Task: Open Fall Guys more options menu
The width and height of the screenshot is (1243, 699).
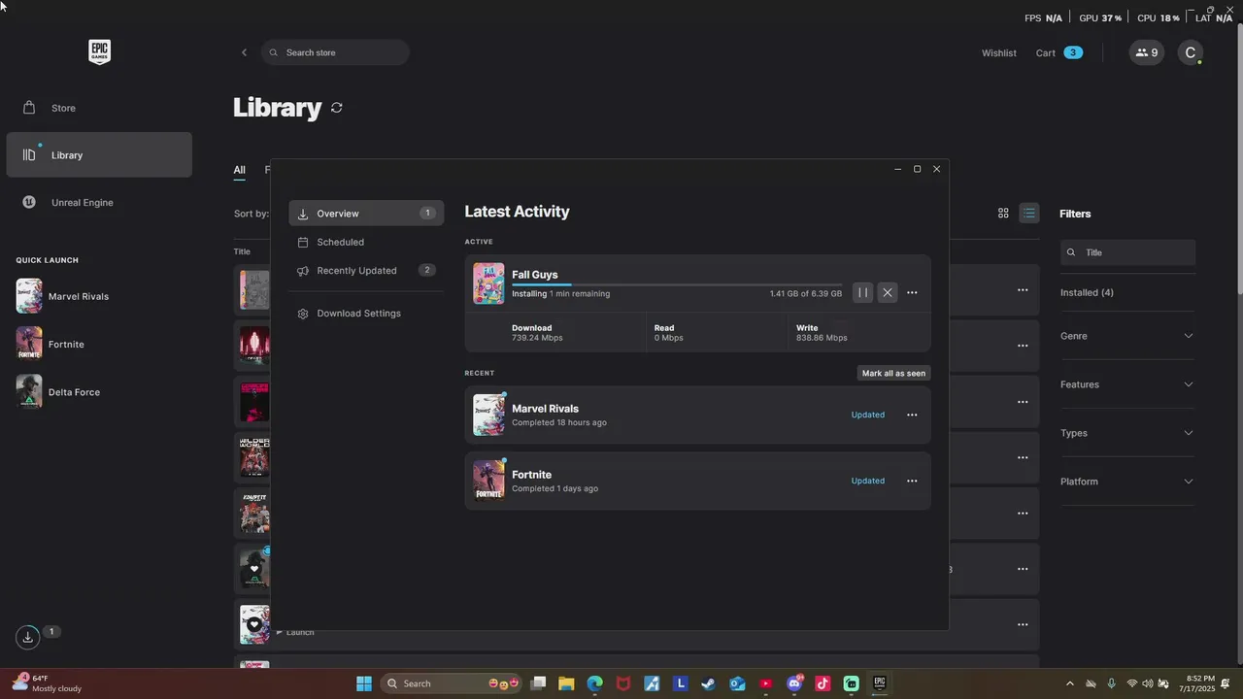Action: click(x=912, y=292)
